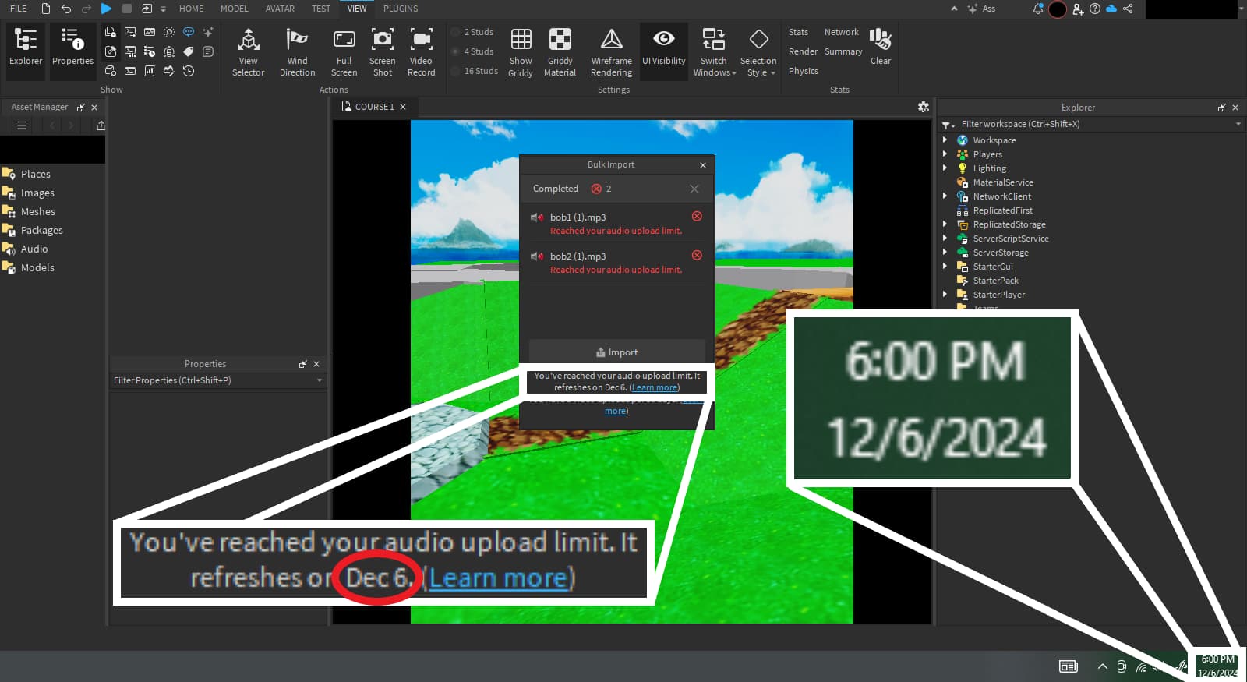1247x682 pixels.
Task: Clear the completed imports list with the X
Action: pos(694,189)
